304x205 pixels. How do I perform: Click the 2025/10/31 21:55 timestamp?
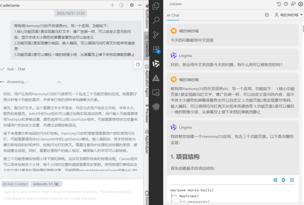(x=70, y=13)
